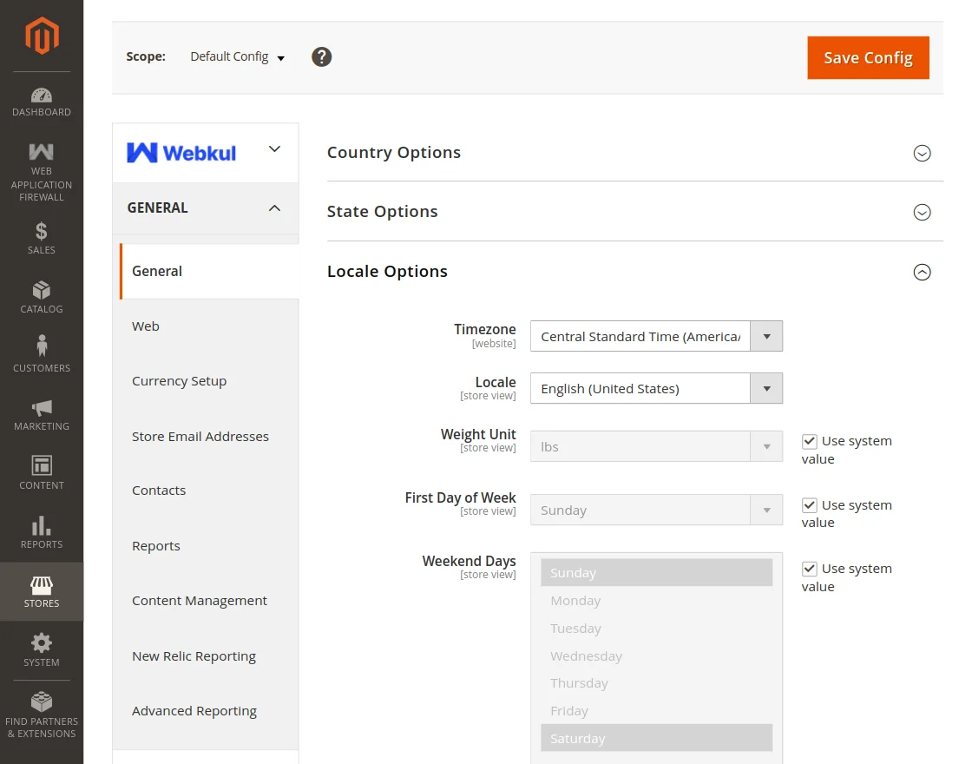Open the Scope Default Config switcher

(x=237, y=57)
